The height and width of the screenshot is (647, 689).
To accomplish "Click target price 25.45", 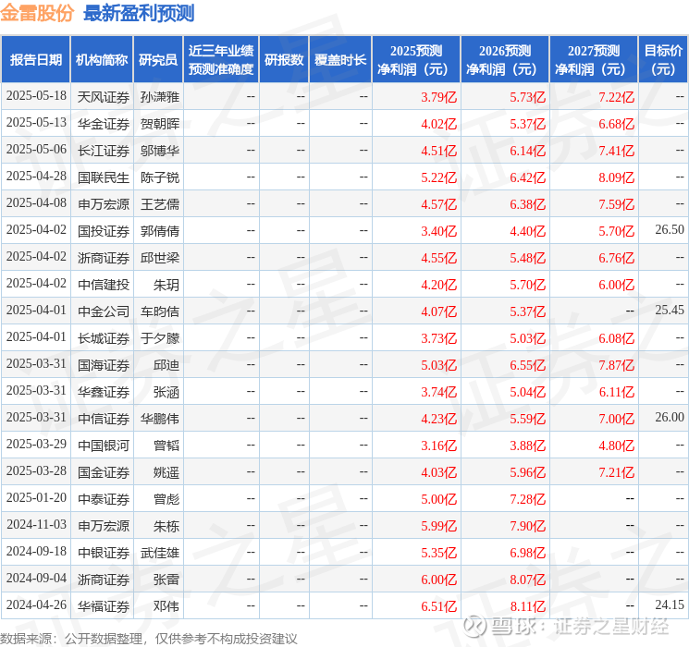I will (670, 311).
